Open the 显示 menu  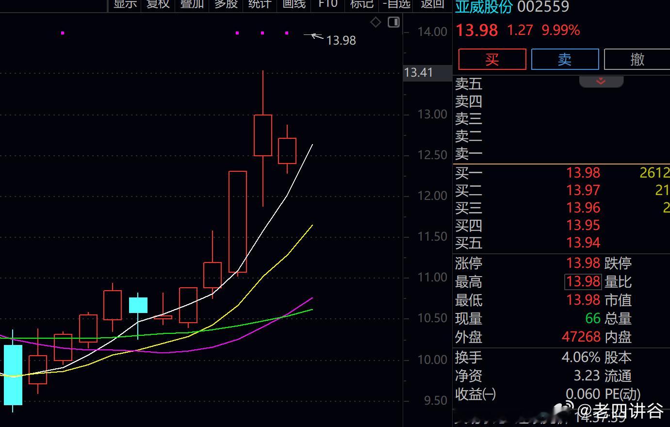point(125,4)
